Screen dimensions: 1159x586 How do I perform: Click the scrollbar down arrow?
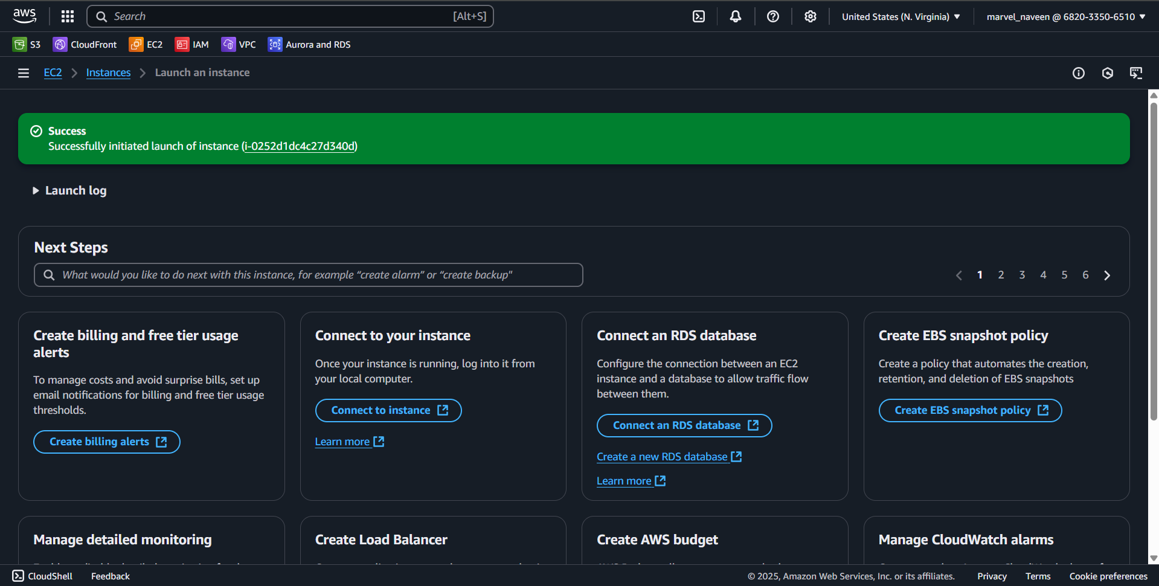pyautogui.click(x=1154, y=559)
